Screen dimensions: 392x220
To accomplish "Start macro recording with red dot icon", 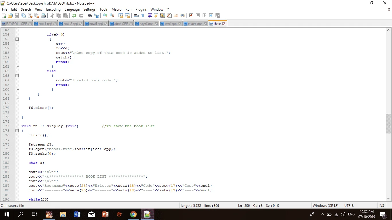I will pyautogui.click(x=191, y=15).
